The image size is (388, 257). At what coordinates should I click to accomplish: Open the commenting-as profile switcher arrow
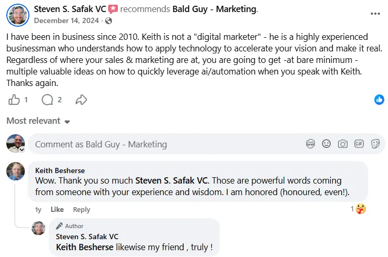point(22,149)
